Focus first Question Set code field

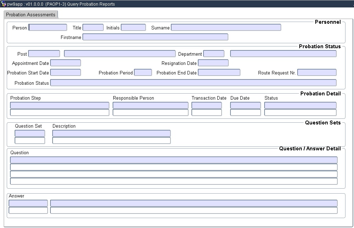point(30,133)
